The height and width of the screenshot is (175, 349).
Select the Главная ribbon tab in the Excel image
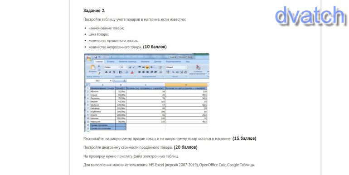(x=99, y=61)
